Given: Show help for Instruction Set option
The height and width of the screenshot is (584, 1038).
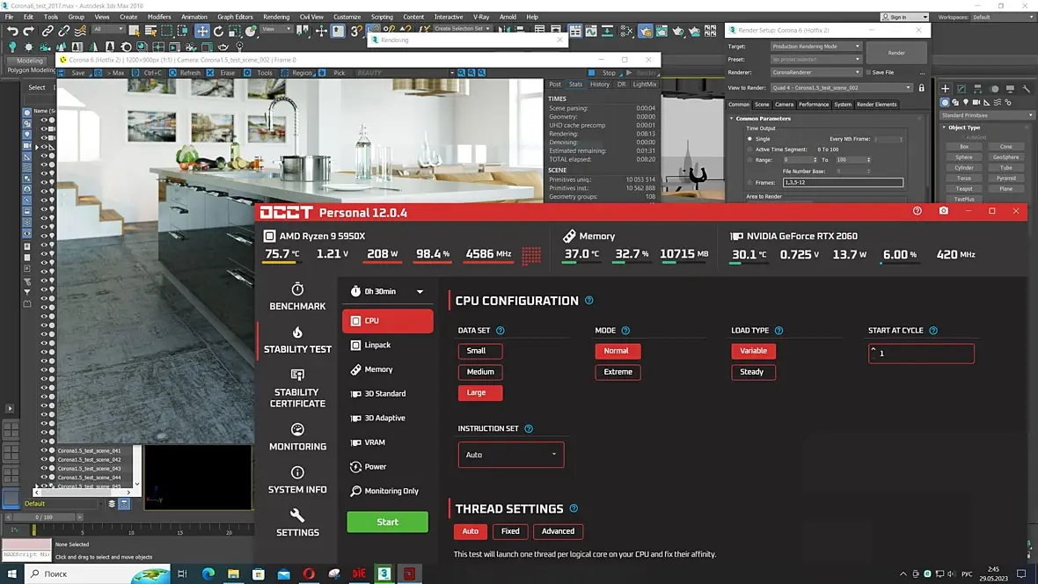Looking at the screenshot, I should click(x=529, y=428).
